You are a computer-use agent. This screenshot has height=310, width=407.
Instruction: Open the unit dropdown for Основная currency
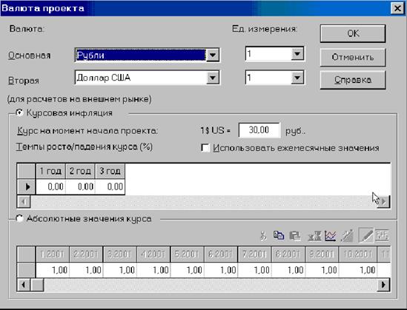(x=297, y=54)
